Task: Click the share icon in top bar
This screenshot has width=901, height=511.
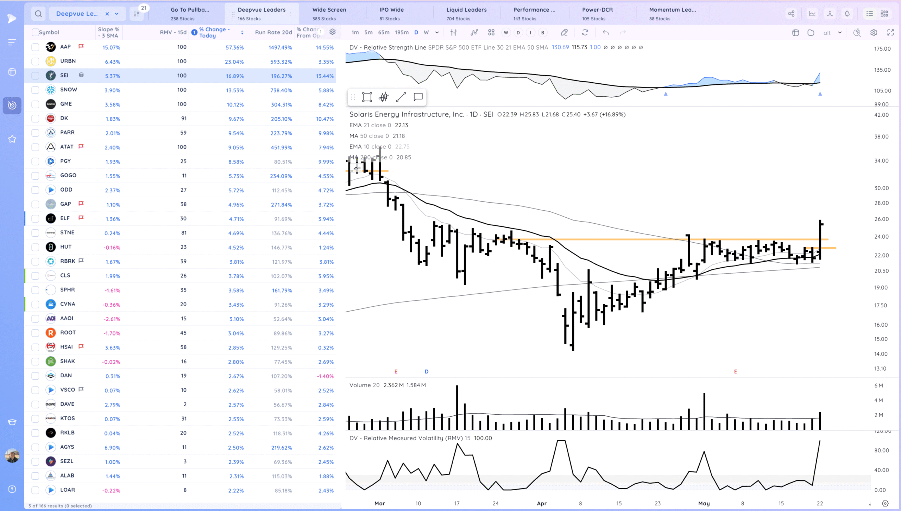Action: coord(791,14)
